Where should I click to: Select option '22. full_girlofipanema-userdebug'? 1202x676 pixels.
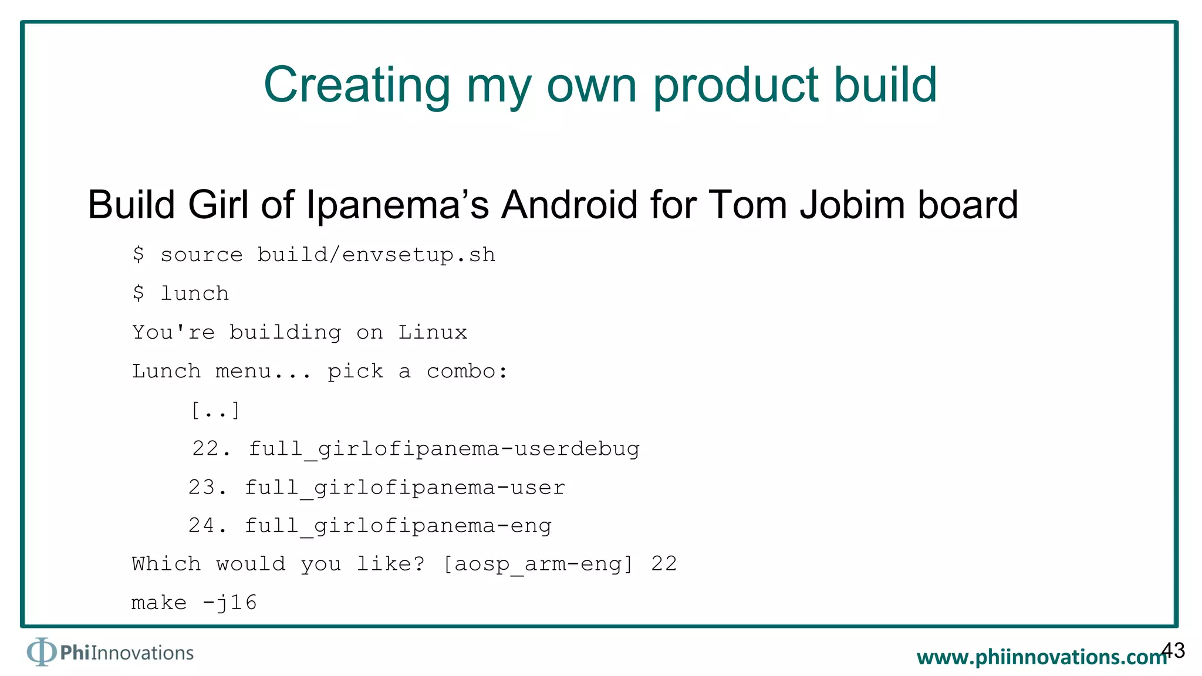(416, 449)
